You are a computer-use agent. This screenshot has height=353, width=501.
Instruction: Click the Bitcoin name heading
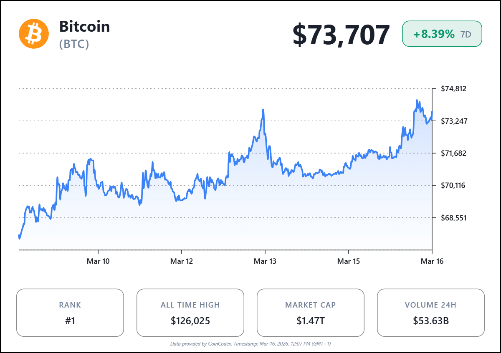(84, 26)
